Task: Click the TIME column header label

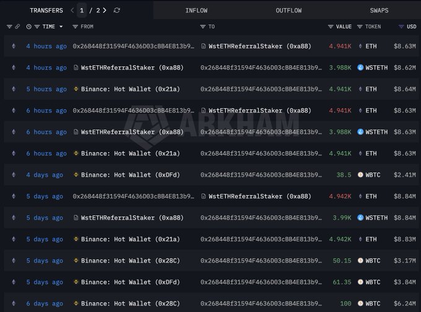Action: point(48,27)
